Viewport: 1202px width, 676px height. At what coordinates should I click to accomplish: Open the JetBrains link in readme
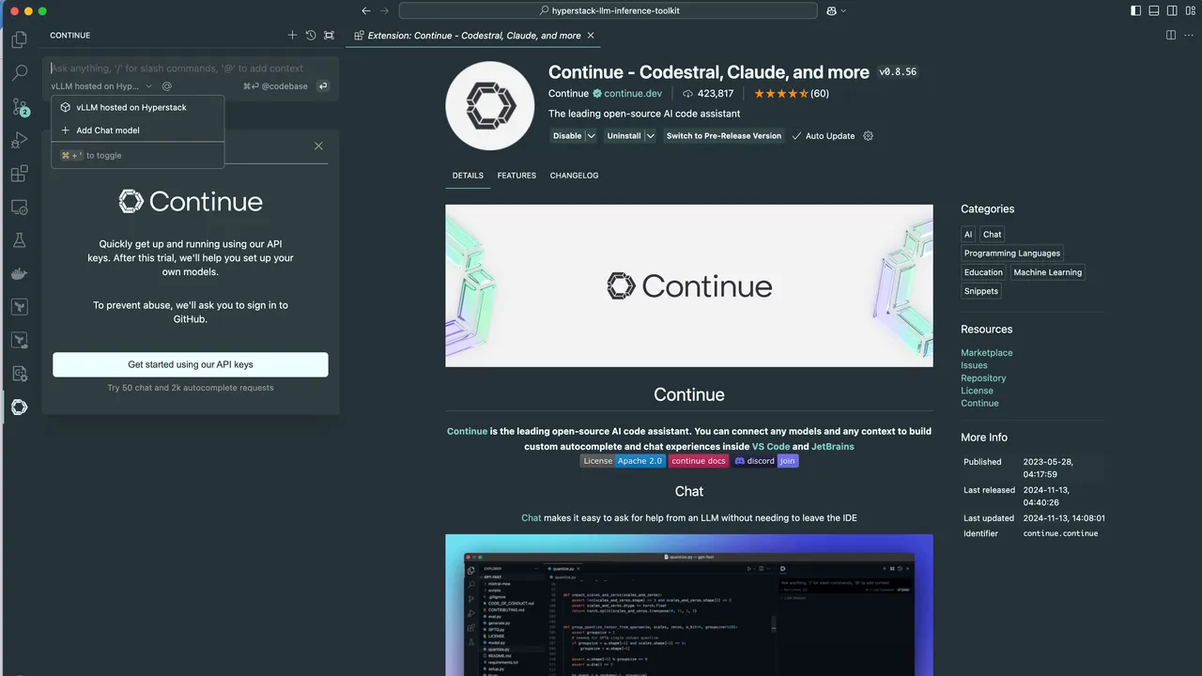pyautogui.click(x=833, y=446)
